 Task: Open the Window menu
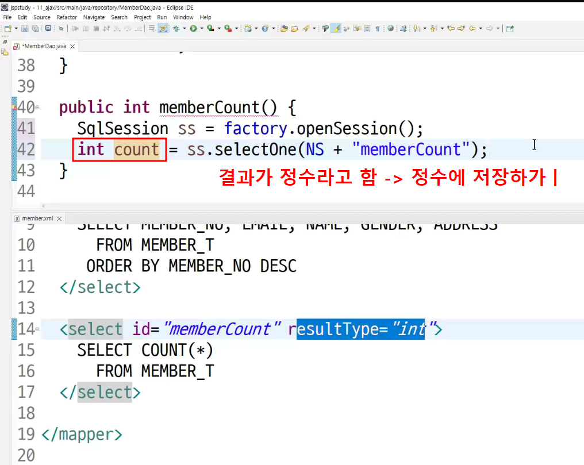pos(183,17)
